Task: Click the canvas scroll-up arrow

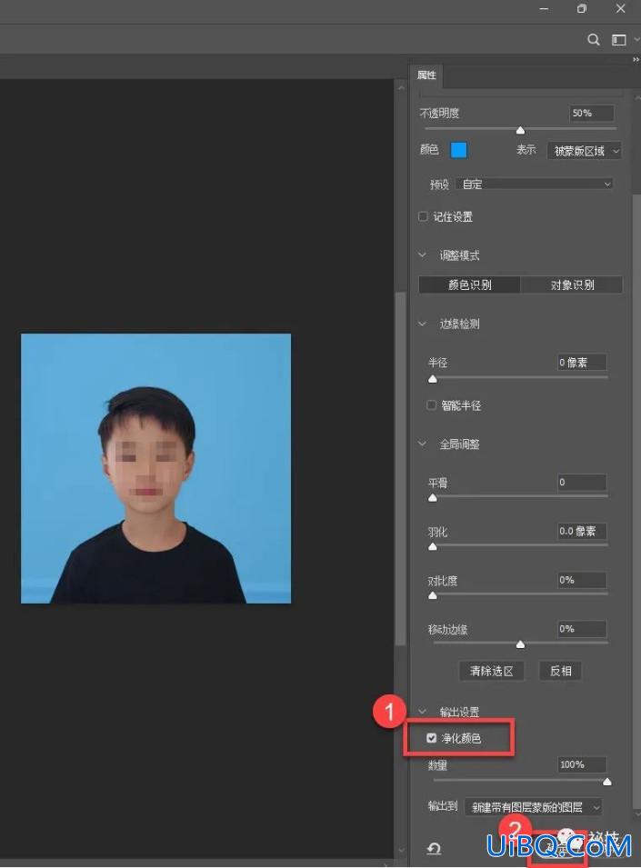Action: [x=401, y=87]
